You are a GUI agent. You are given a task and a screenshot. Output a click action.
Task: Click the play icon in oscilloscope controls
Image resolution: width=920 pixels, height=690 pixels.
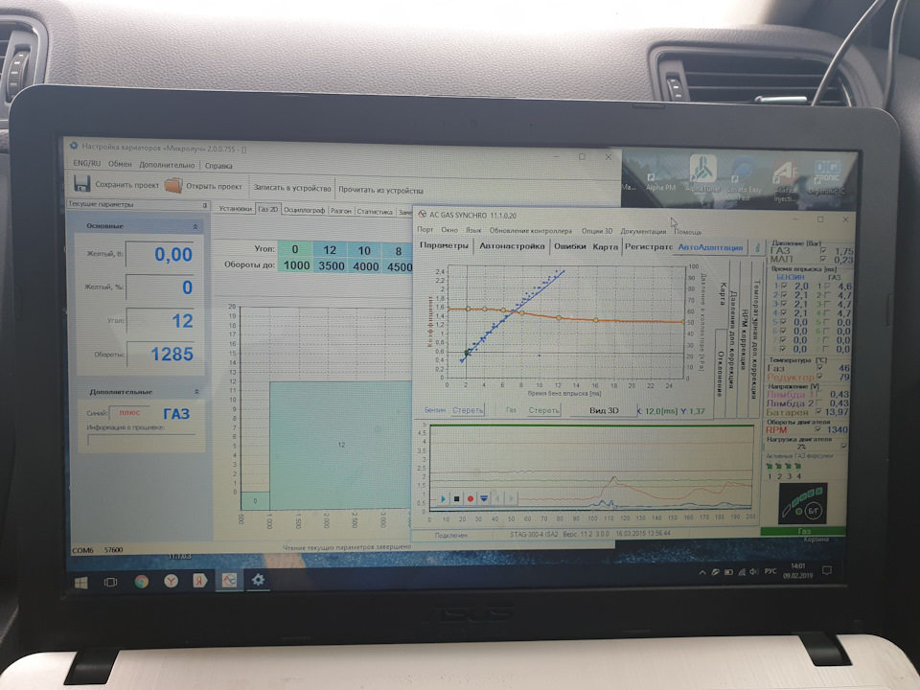pos(443,498)
